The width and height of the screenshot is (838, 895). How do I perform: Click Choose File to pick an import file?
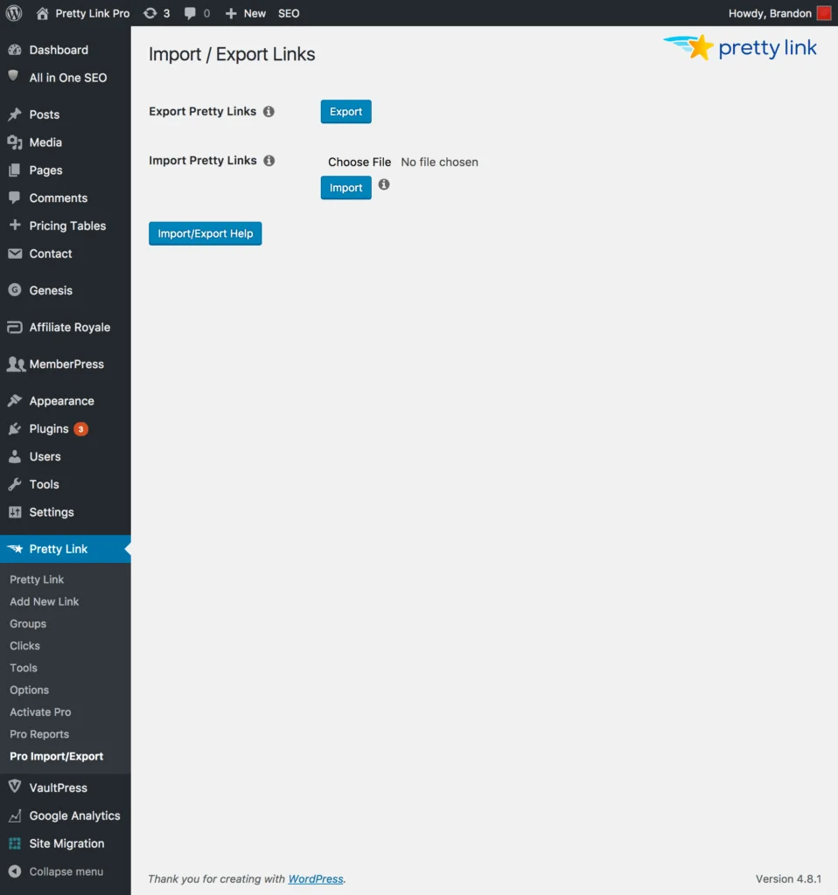click(x=359, y=162)
